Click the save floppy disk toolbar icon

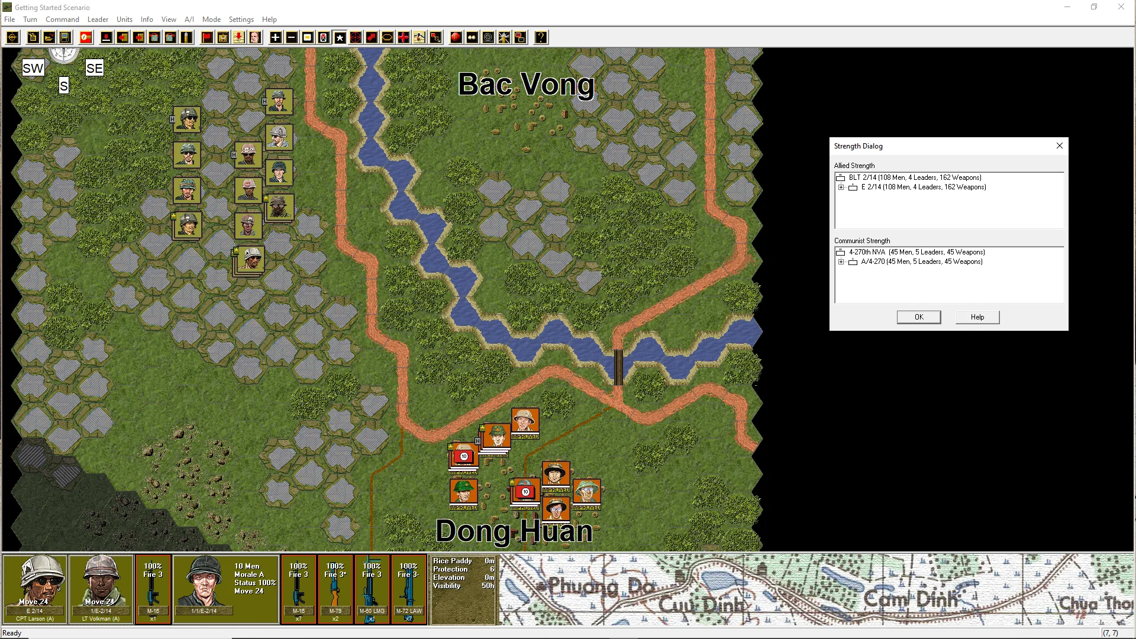tap(65, 38)
